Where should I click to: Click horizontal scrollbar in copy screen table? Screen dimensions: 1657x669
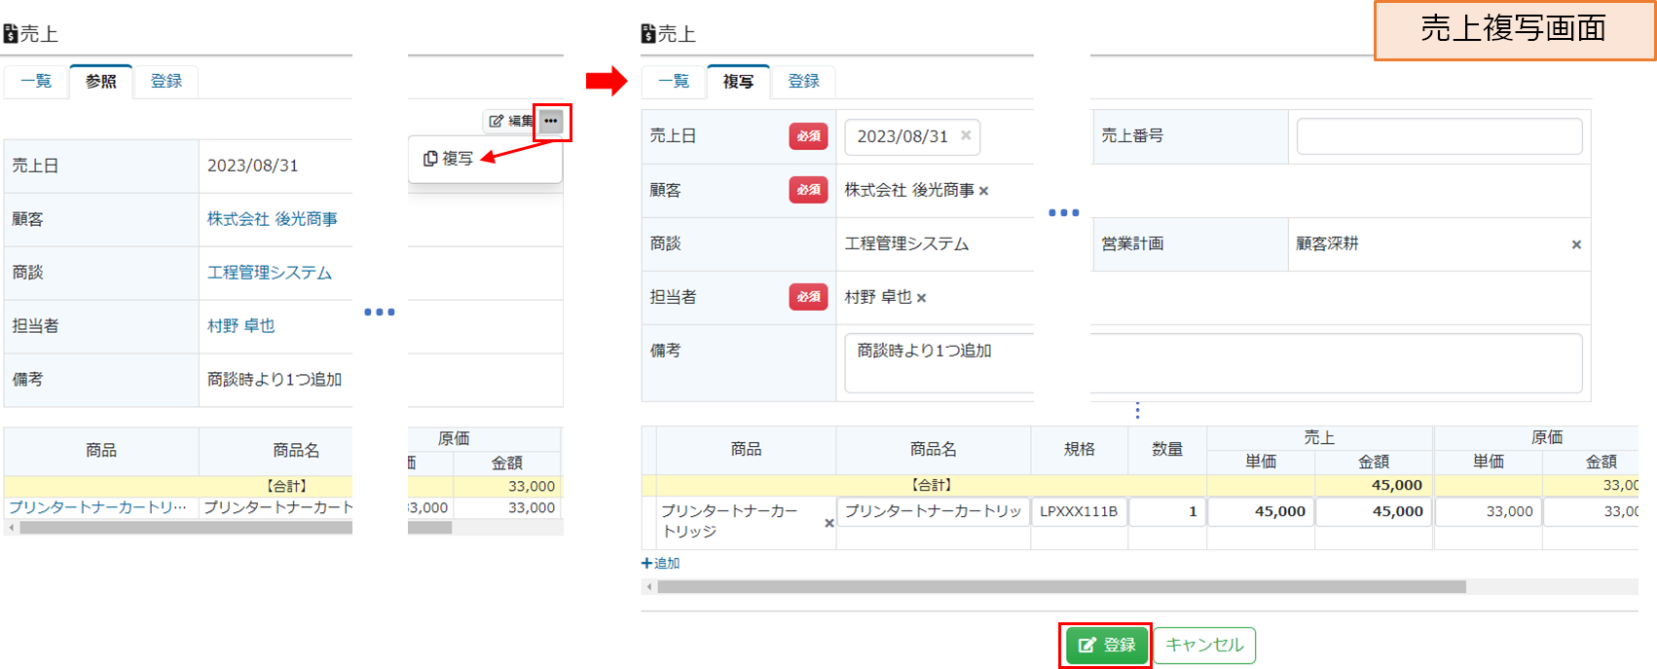[x=1061, y=586]
